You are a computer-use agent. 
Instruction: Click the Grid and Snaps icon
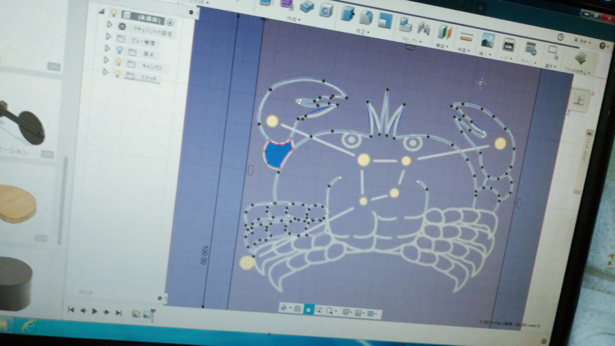(x=358, y=313)
